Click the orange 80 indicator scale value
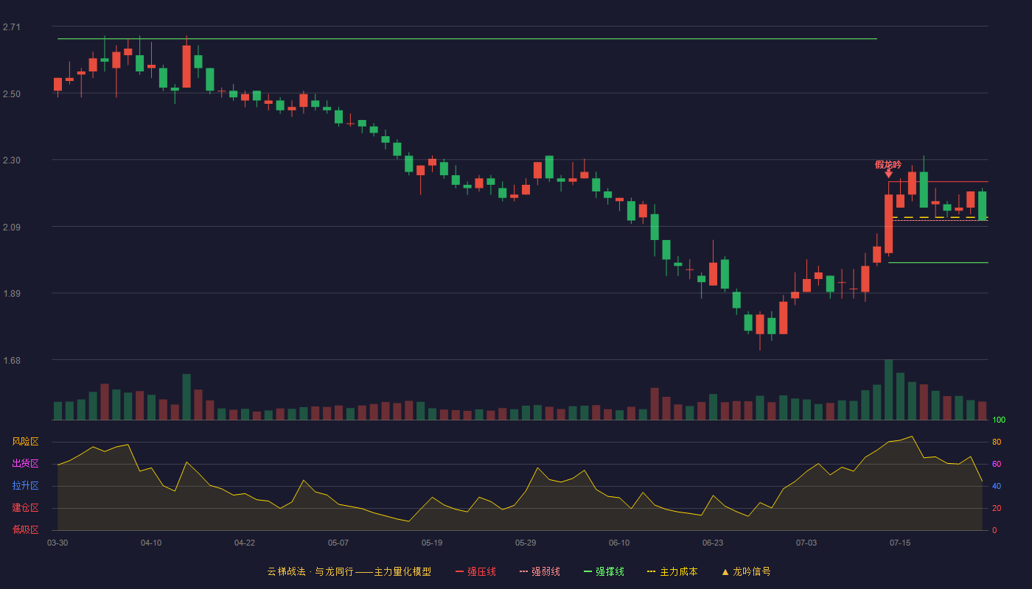This screenshot has height=589, width=1032. tap(997, 442)
